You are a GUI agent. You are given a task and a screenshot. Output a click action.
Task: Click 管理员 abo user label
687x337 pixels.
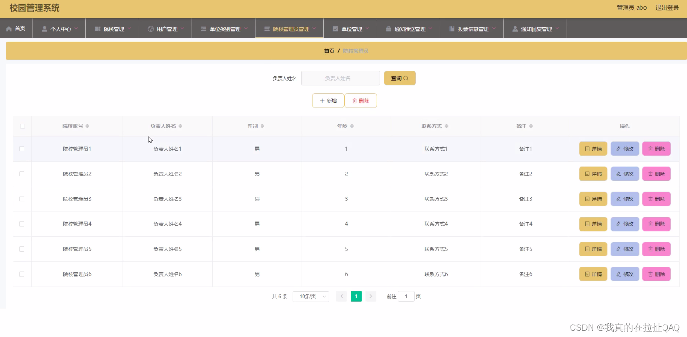[x=632, y=8]
